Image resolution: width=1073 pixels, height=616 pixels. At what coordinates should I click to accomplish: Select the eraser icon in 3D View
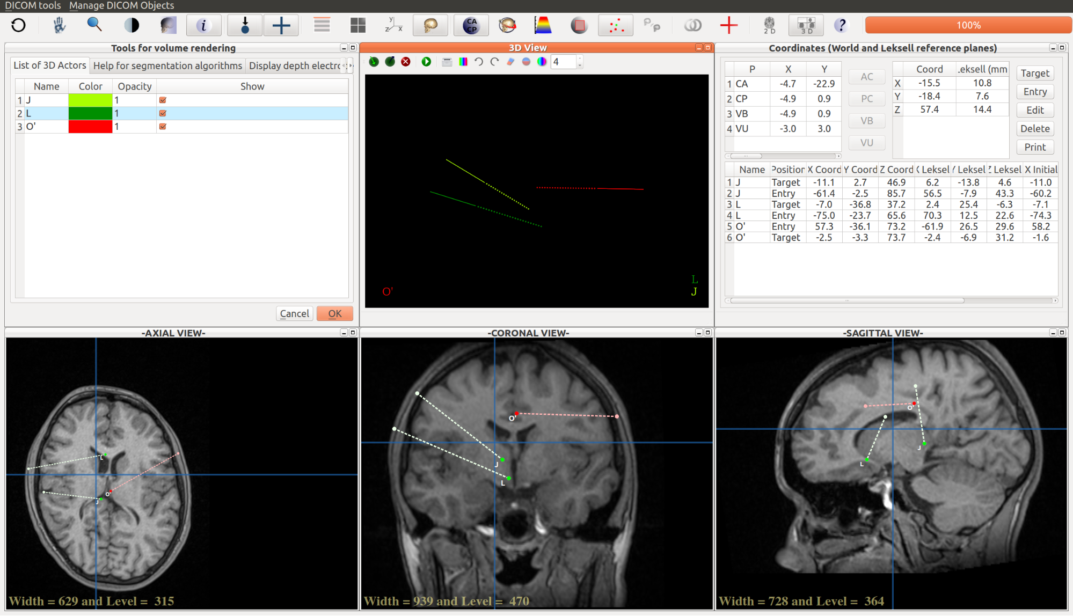(x=510, y=62)
